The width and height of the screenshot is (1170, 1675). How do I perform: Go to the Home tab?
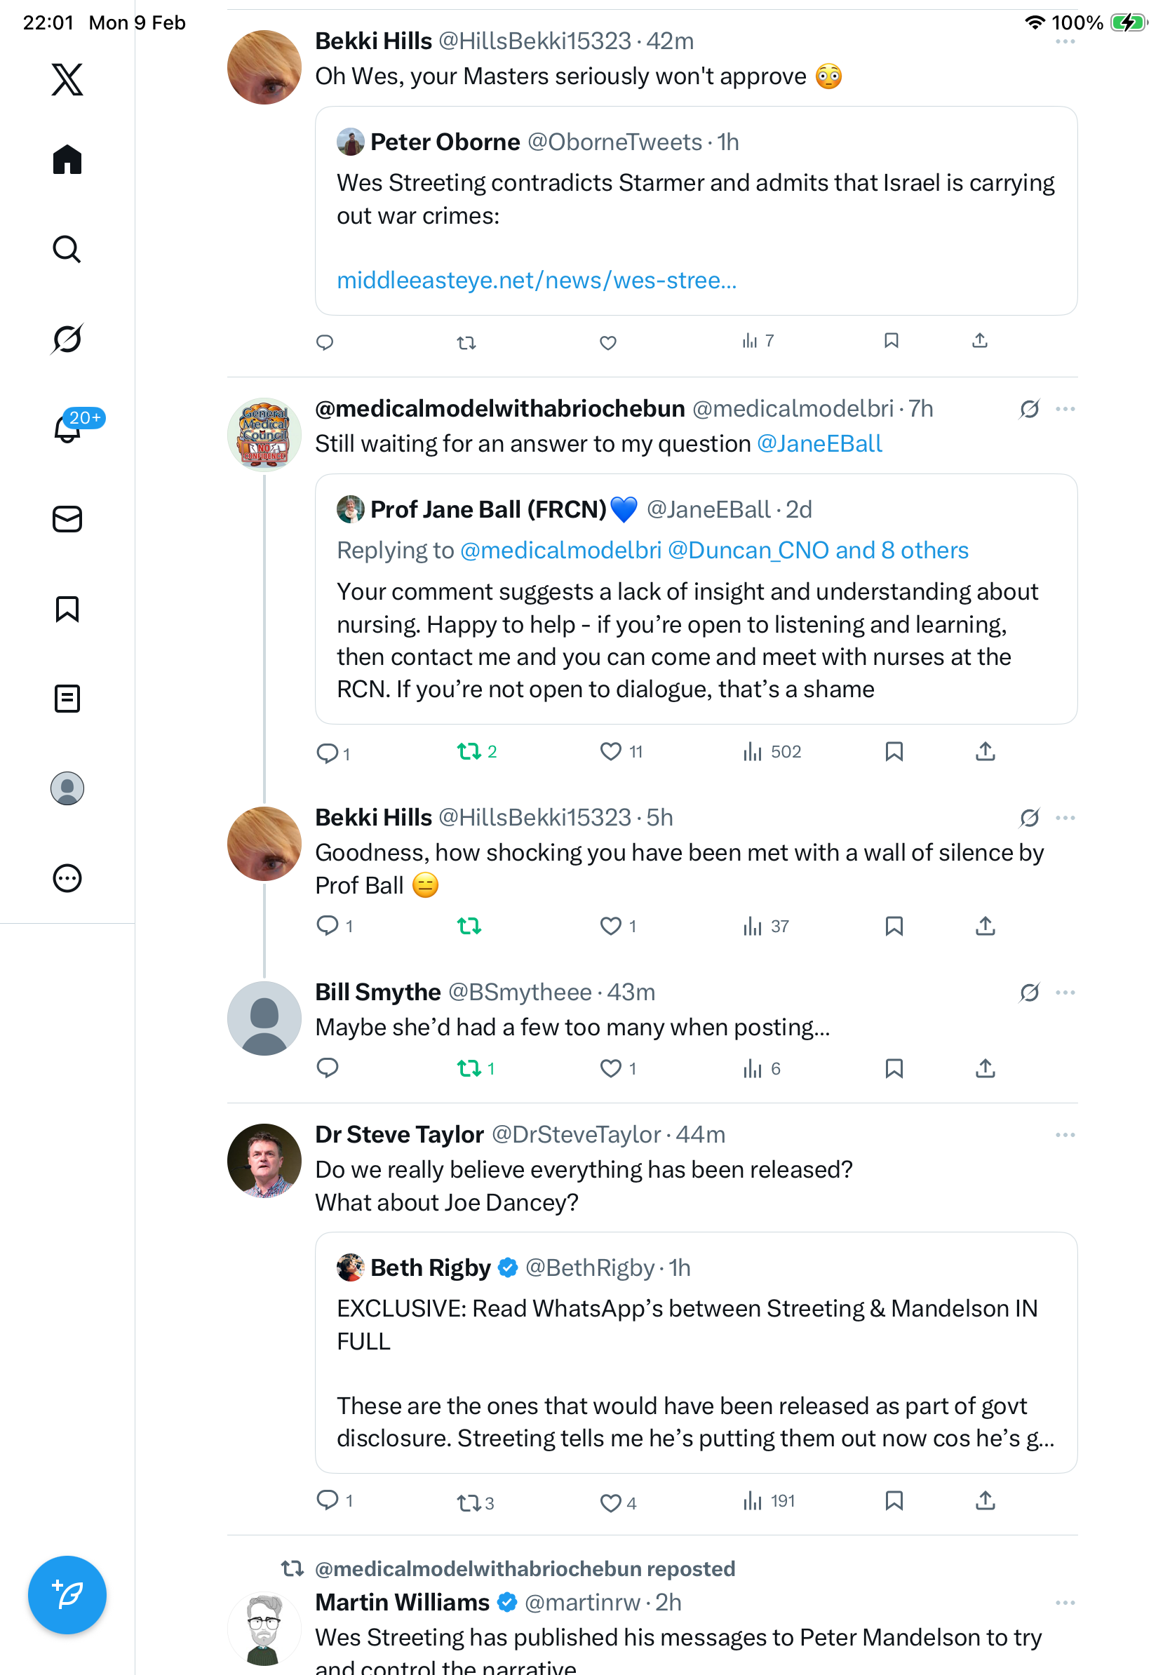67,160
